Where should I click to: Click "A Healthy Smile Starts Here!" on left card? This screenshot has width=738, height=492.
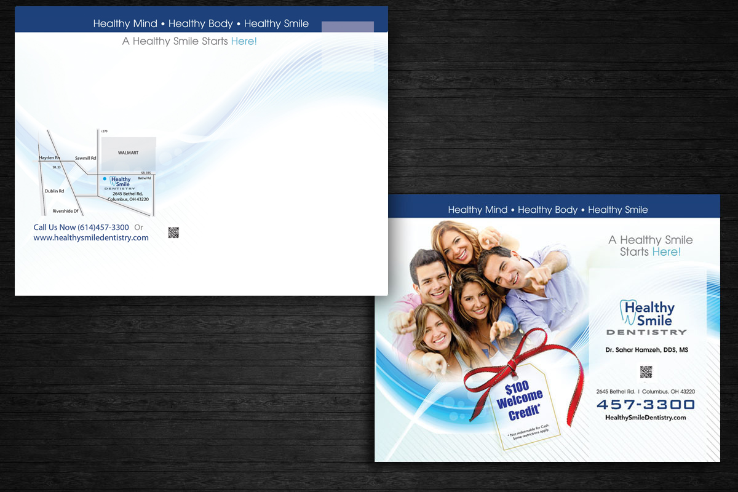pos(189,41)
